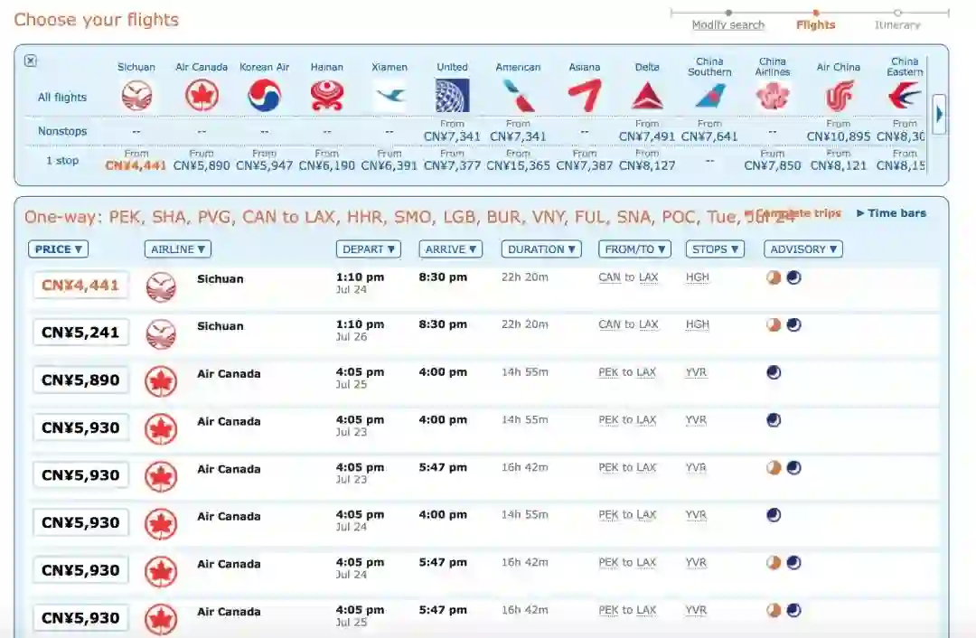Filter by 1 stop row label
976x638 pixels.
click(62, 161)
